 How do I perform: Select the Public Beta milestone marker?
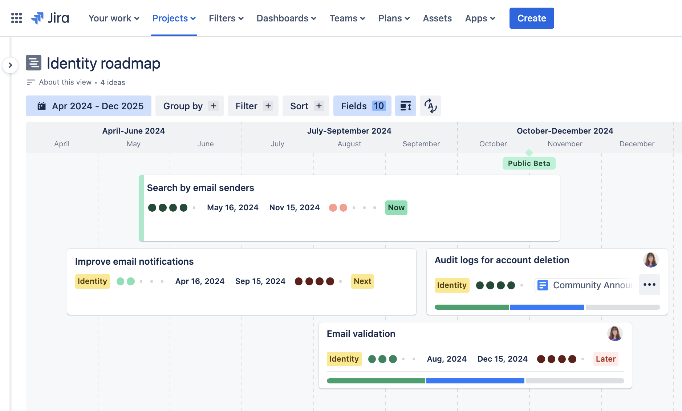[x=529, y=163]
